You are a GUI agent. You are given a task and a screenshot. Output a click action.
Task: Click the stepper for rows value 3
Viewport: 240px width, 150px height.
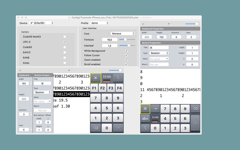[198, 37]
